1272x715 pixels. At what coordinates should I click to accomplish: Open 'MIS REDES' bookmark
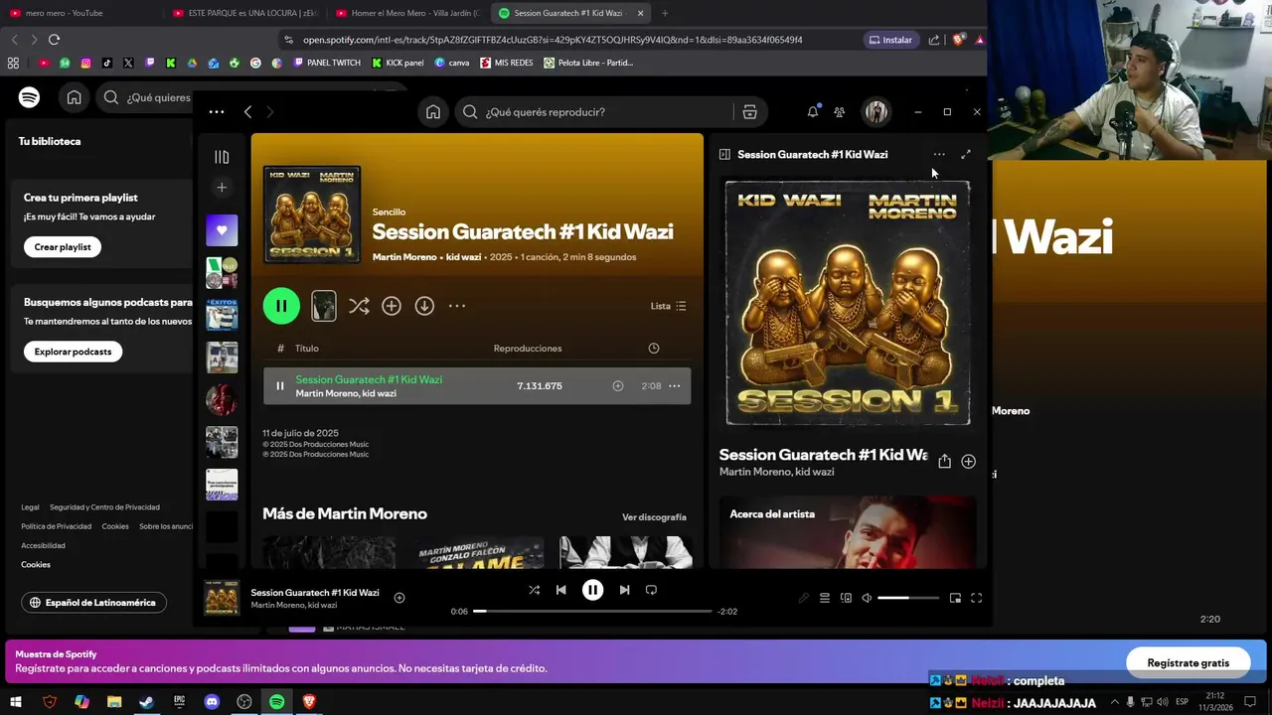coord(507,63)
